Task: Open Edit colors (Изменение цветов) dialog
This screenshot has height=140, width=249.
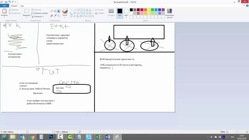Action: click(170, 13)
